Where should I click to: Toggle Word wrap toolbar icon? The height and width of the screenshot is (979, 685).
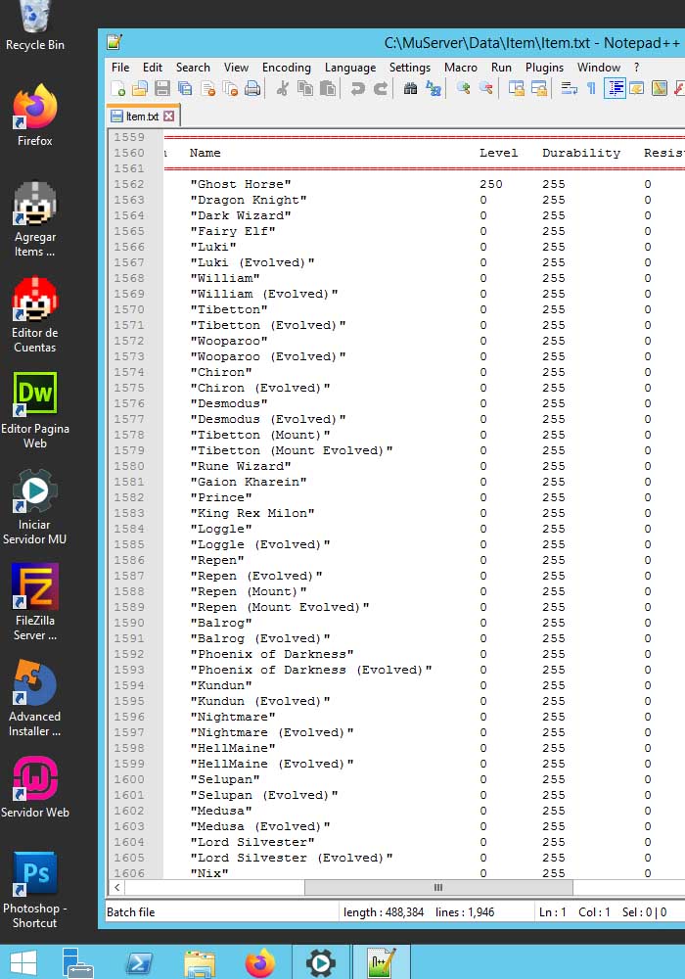tap(569, 89)
